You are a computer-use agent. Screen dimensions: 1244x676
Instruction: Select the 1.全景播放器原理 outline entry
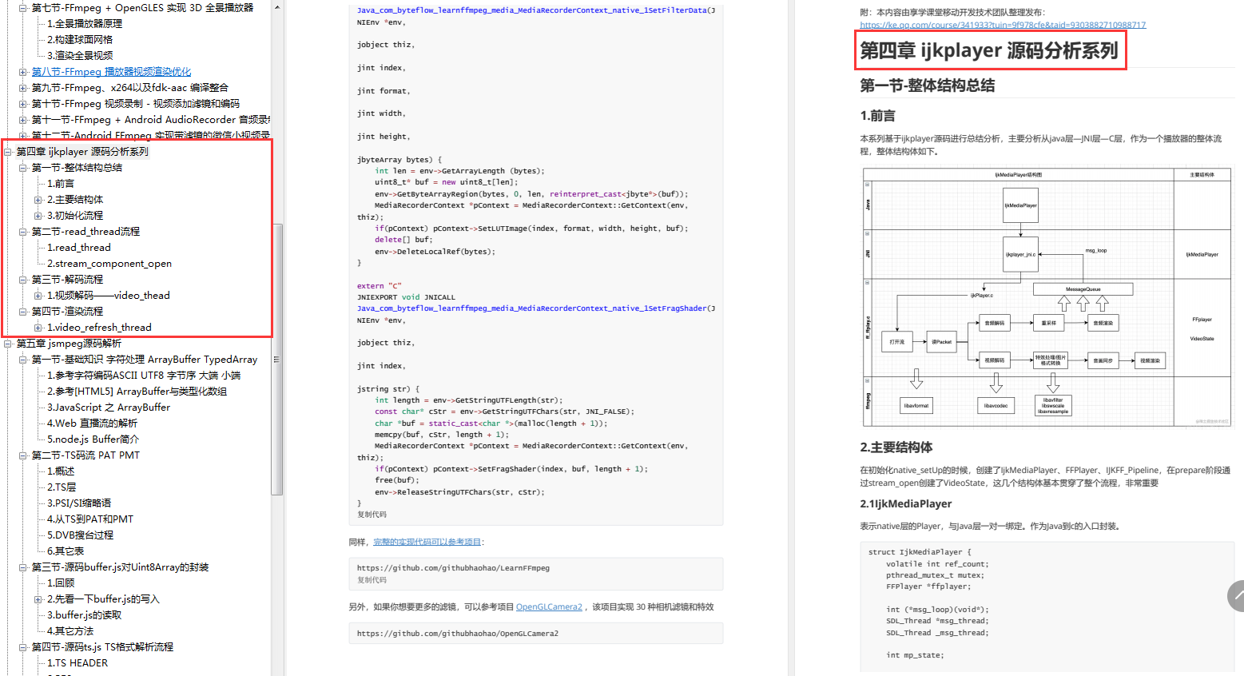(85, 24)
